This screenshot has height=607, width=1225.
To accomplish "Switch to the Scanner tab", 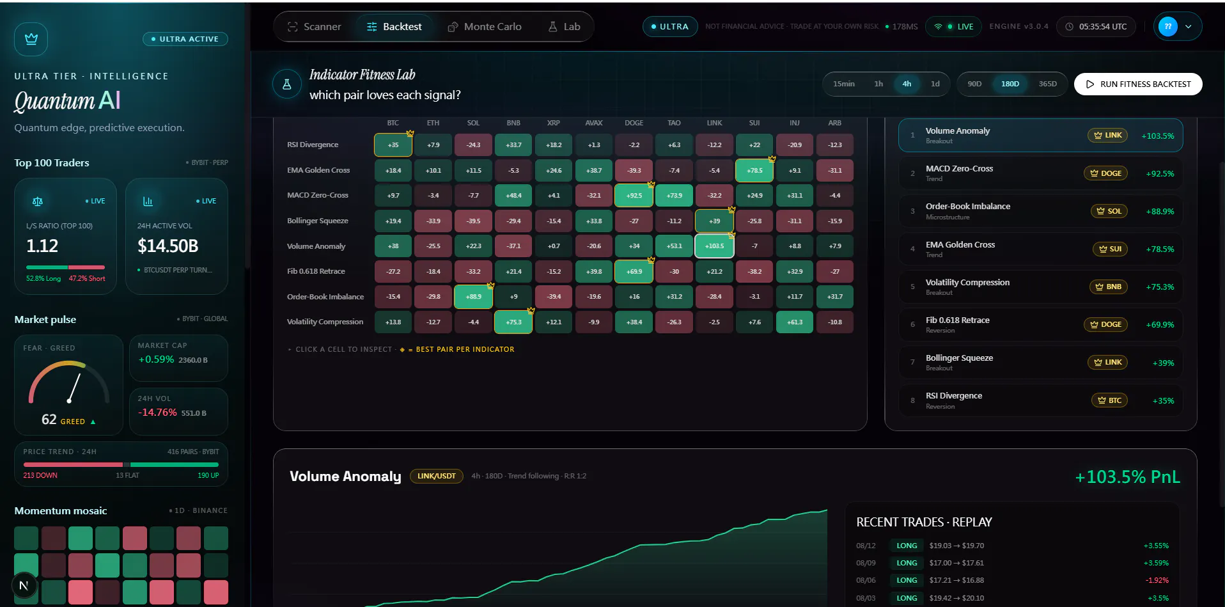I will pos(315,27).
